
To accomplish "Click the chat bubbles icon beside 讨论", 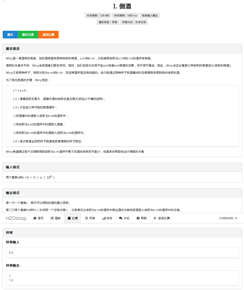I will [121, 218].
